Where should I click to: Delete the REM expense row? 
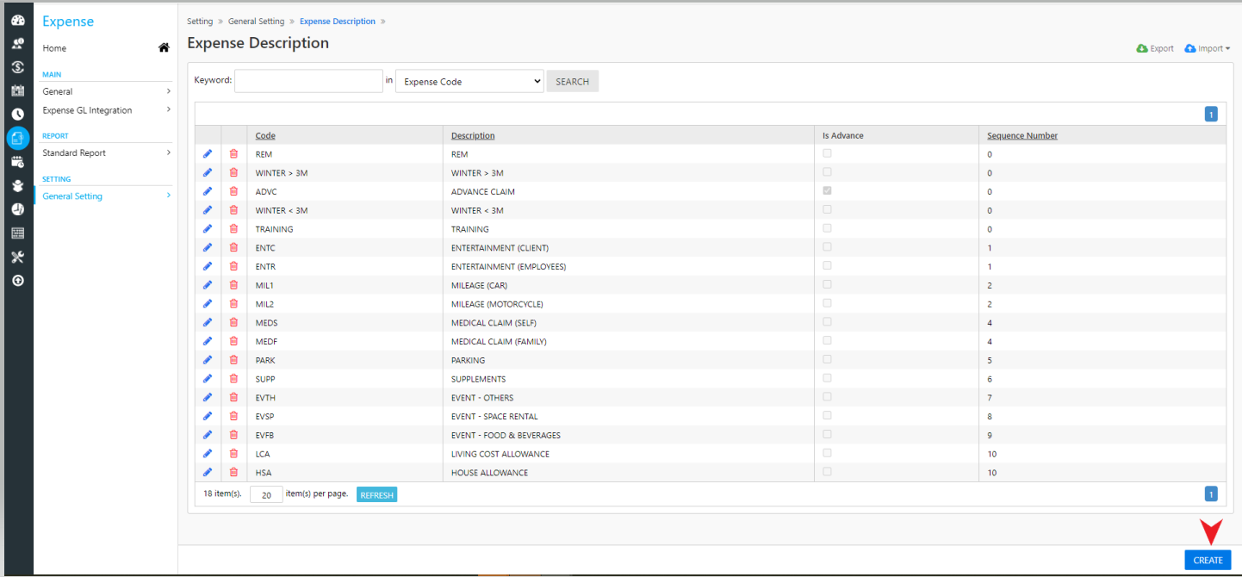click(233, 154)
